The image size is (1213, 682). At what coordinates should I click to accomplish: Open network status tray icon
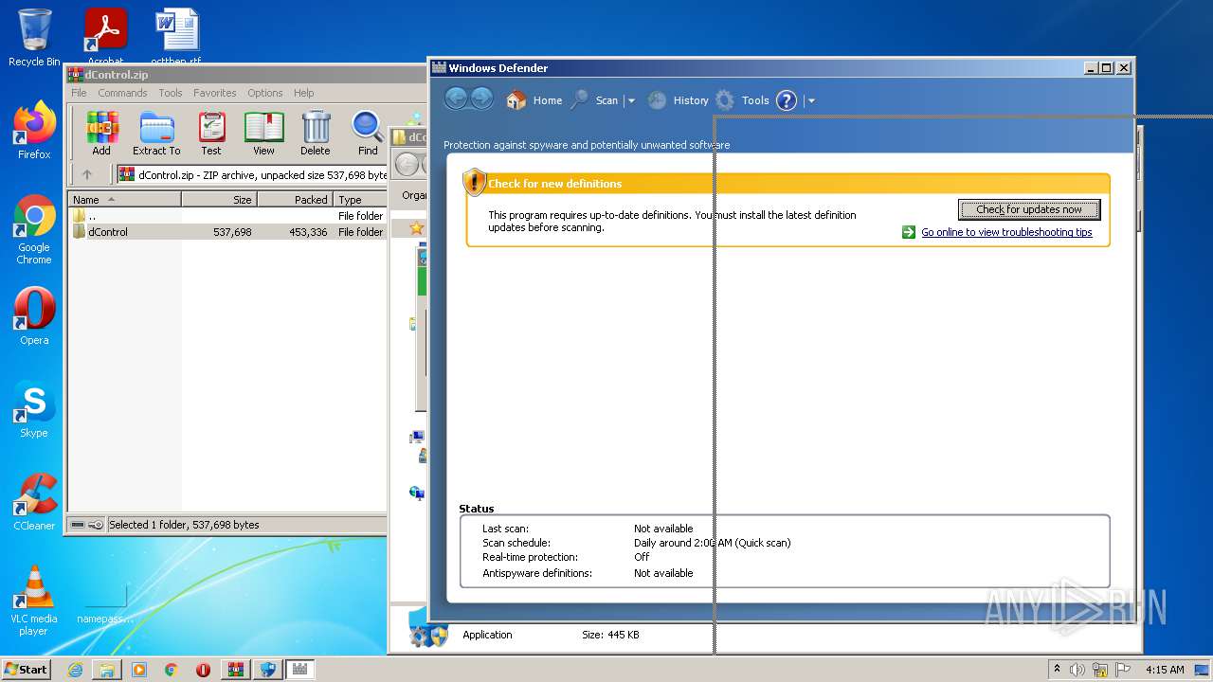pyautogui.click(x=1100, y=670)
